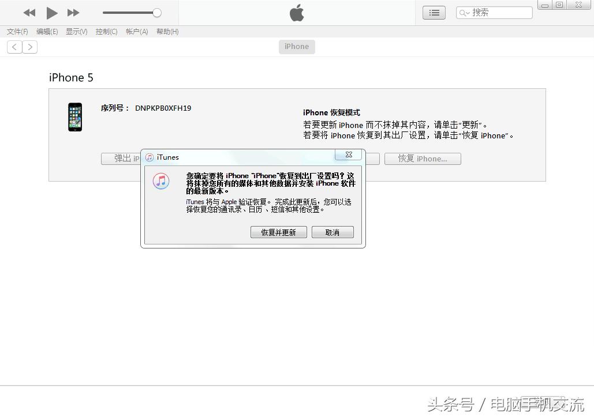The image size is (594, 418).
Task: Open the 帮助 menu
Action: (167, 32)
